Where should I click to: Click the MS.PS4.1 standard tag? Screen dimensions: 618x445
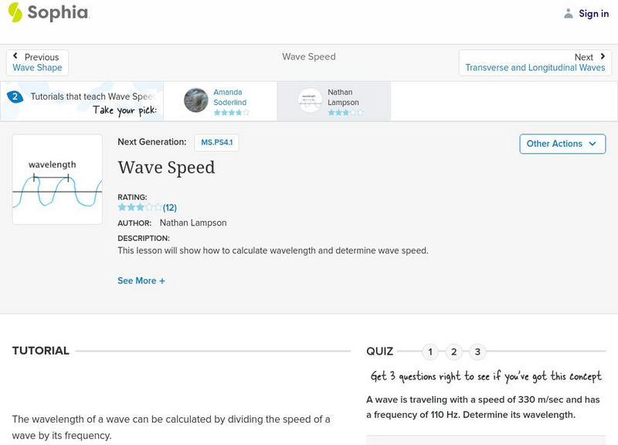(216, 142)
